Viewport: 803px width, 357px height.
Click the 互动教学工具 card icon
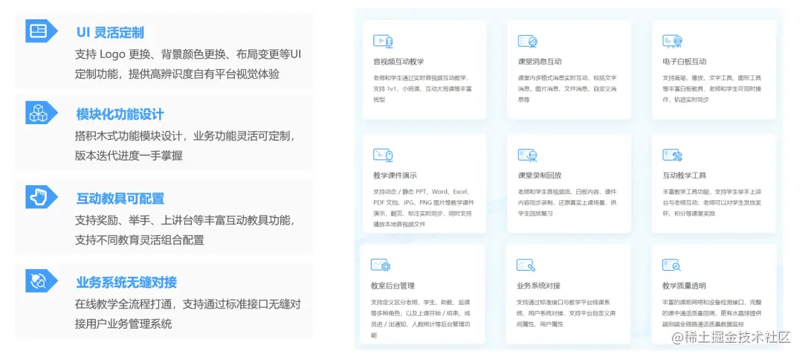click(x=672, y=155)
